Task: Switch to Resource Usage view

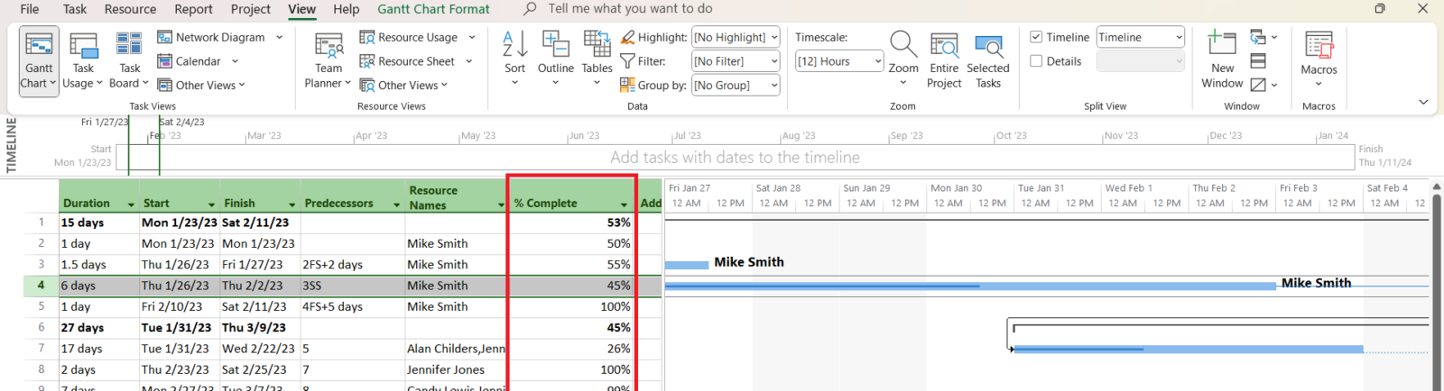Action: [x=416, y=37]
